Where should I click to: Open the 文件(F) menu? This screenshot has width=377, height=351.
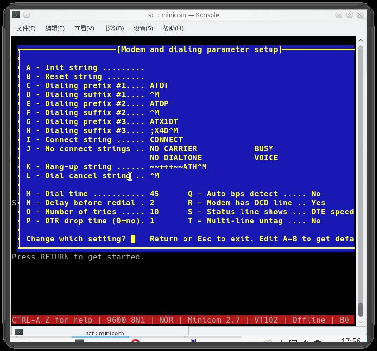click(x=26, y=28)
